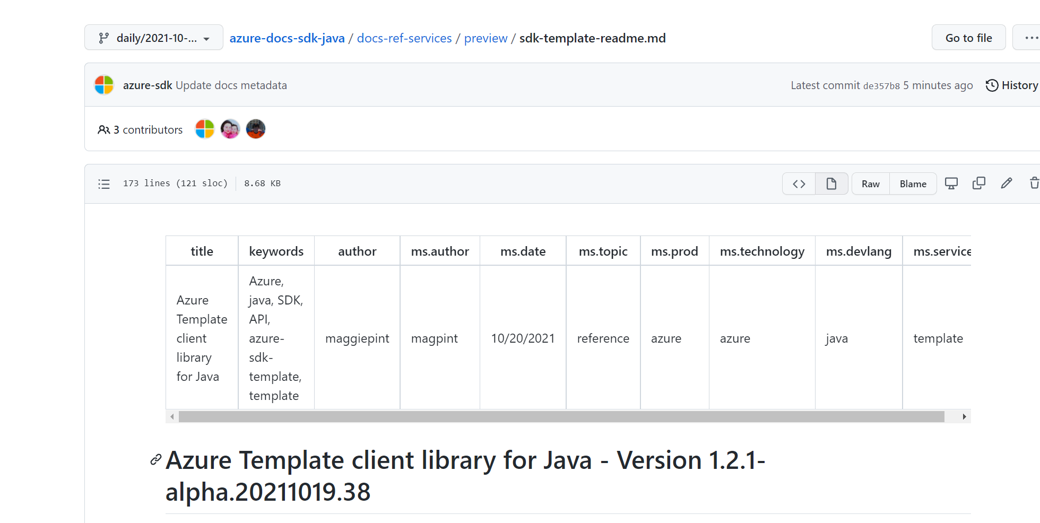Navigate to docs-ref-services folder link
Viewport: 1040px width, 523px height.
click(x=404, y=38)
